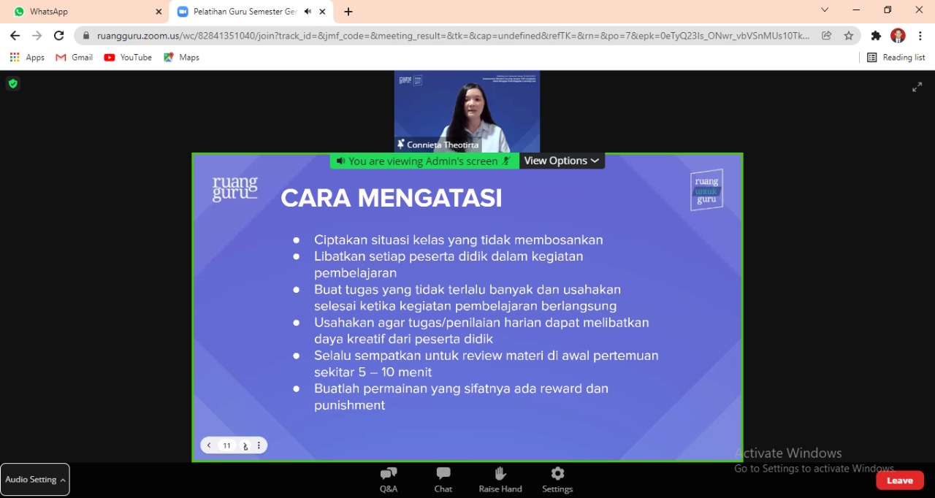Open Chrome three-dot menu
The height and width of the screenshot is (498, 935).
pyautogui.click(x=920, y=35)
